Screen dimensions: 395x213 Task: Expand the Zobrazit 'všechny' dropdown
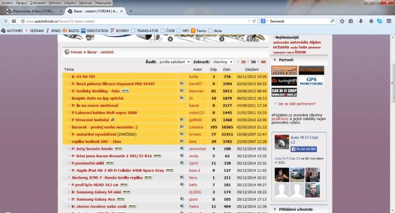[x=222, y=62]
